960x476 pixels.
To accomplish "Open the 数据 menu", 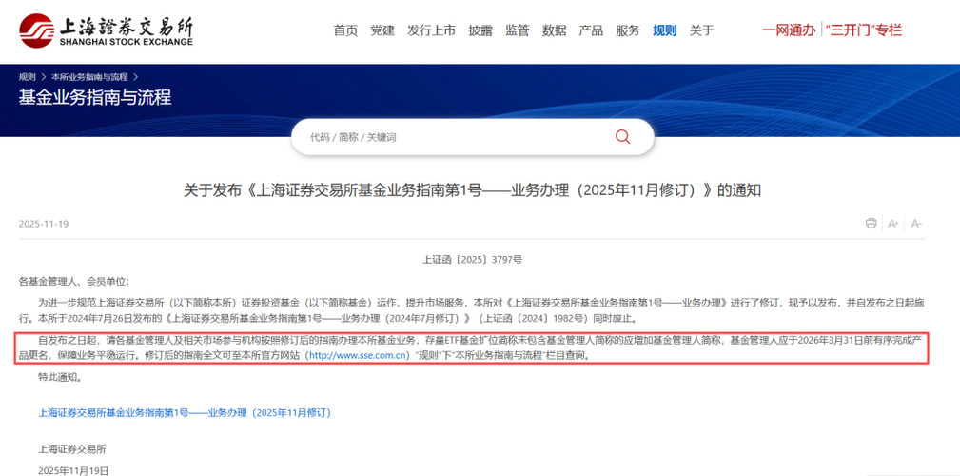I will pyautogui.click(x=554, y=30).
